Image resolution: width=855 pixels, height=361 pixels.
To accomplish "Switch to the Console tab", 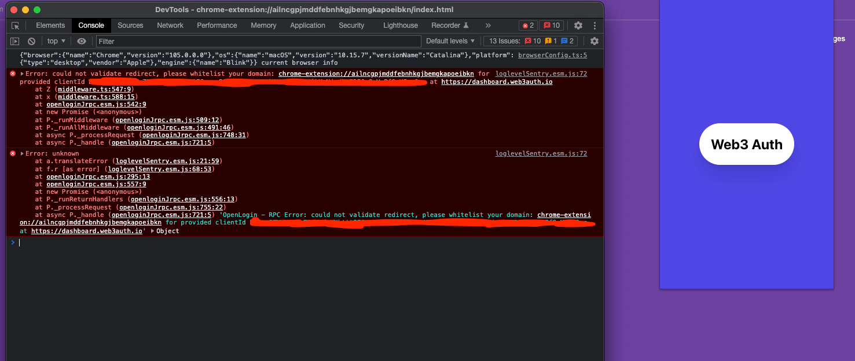I will point(91,25).
